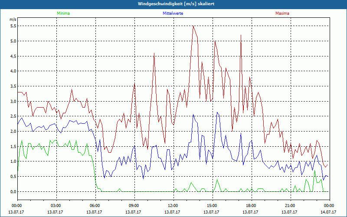Click the 03:00 time axis label

56,206
